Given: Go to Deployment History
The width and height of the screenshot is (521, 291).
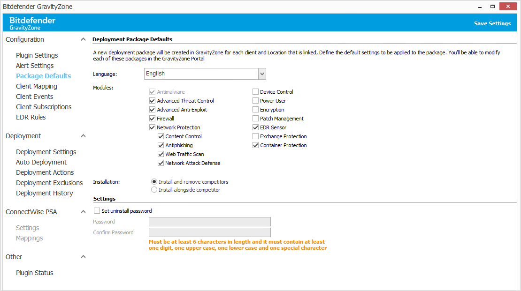Looking at the screenshot, I should (45, 193).
